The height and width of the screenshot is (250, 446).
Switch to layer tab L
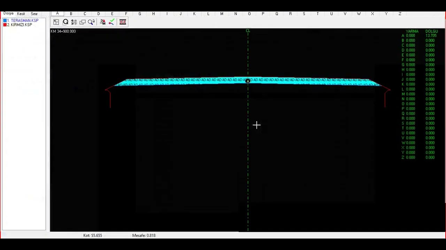click(x=208, y=14)
